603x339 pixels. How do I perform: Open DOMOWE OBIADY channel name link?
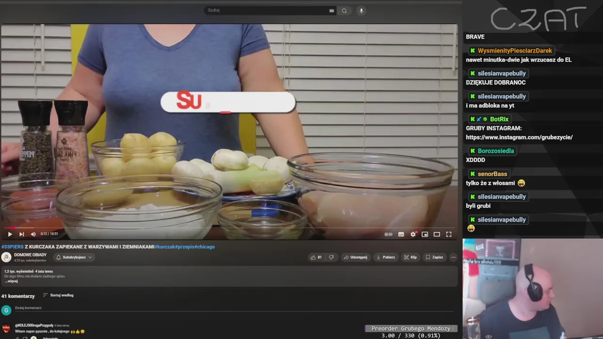tap(30, 255)
